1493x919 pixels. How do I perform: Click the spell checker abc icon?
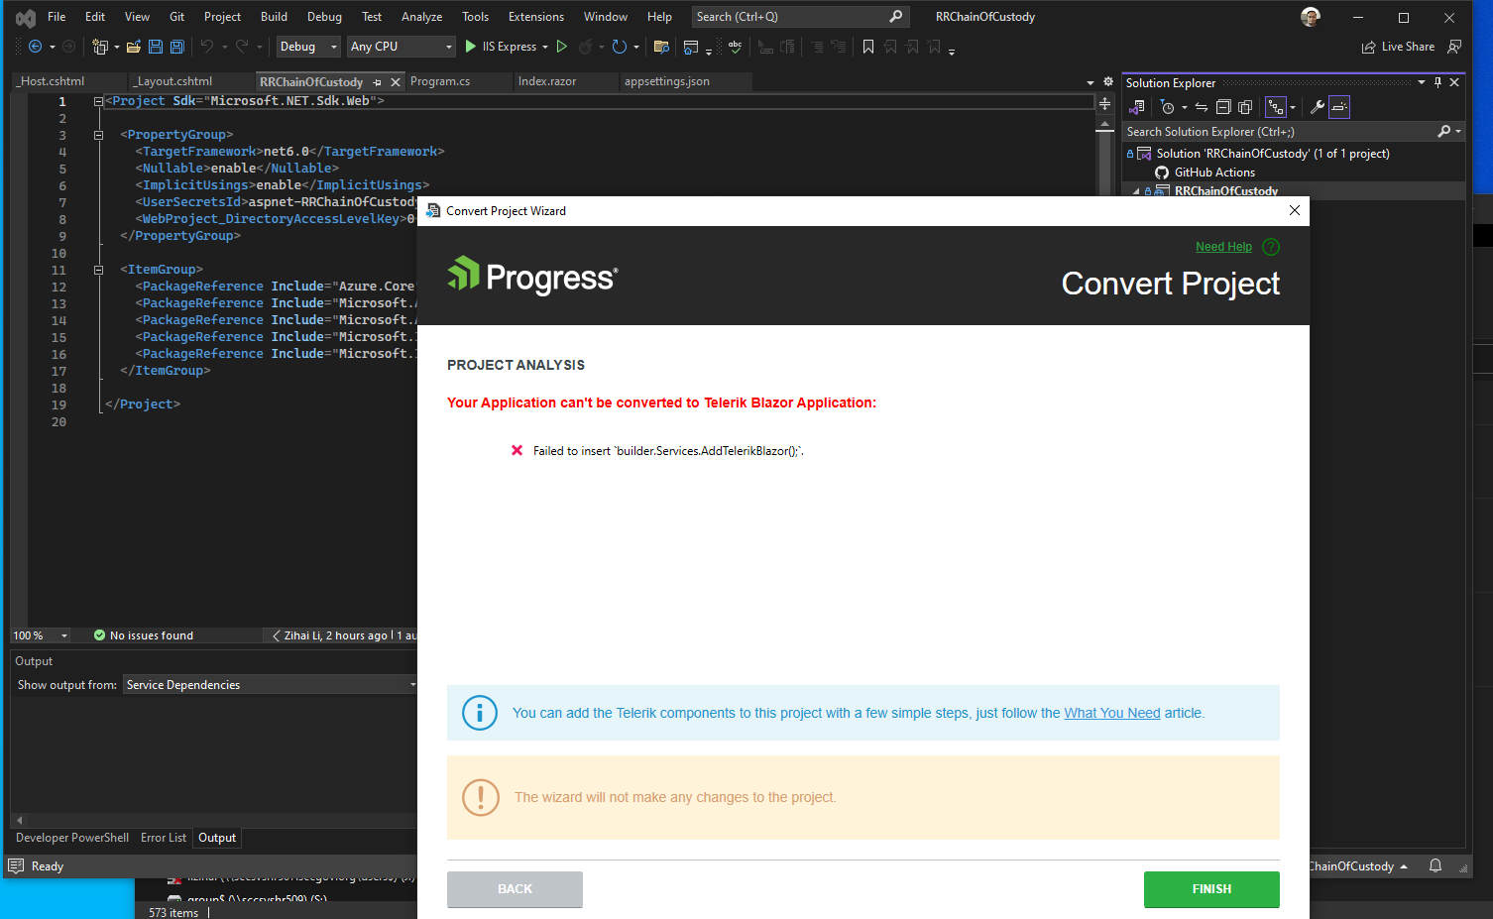[735, 47]
